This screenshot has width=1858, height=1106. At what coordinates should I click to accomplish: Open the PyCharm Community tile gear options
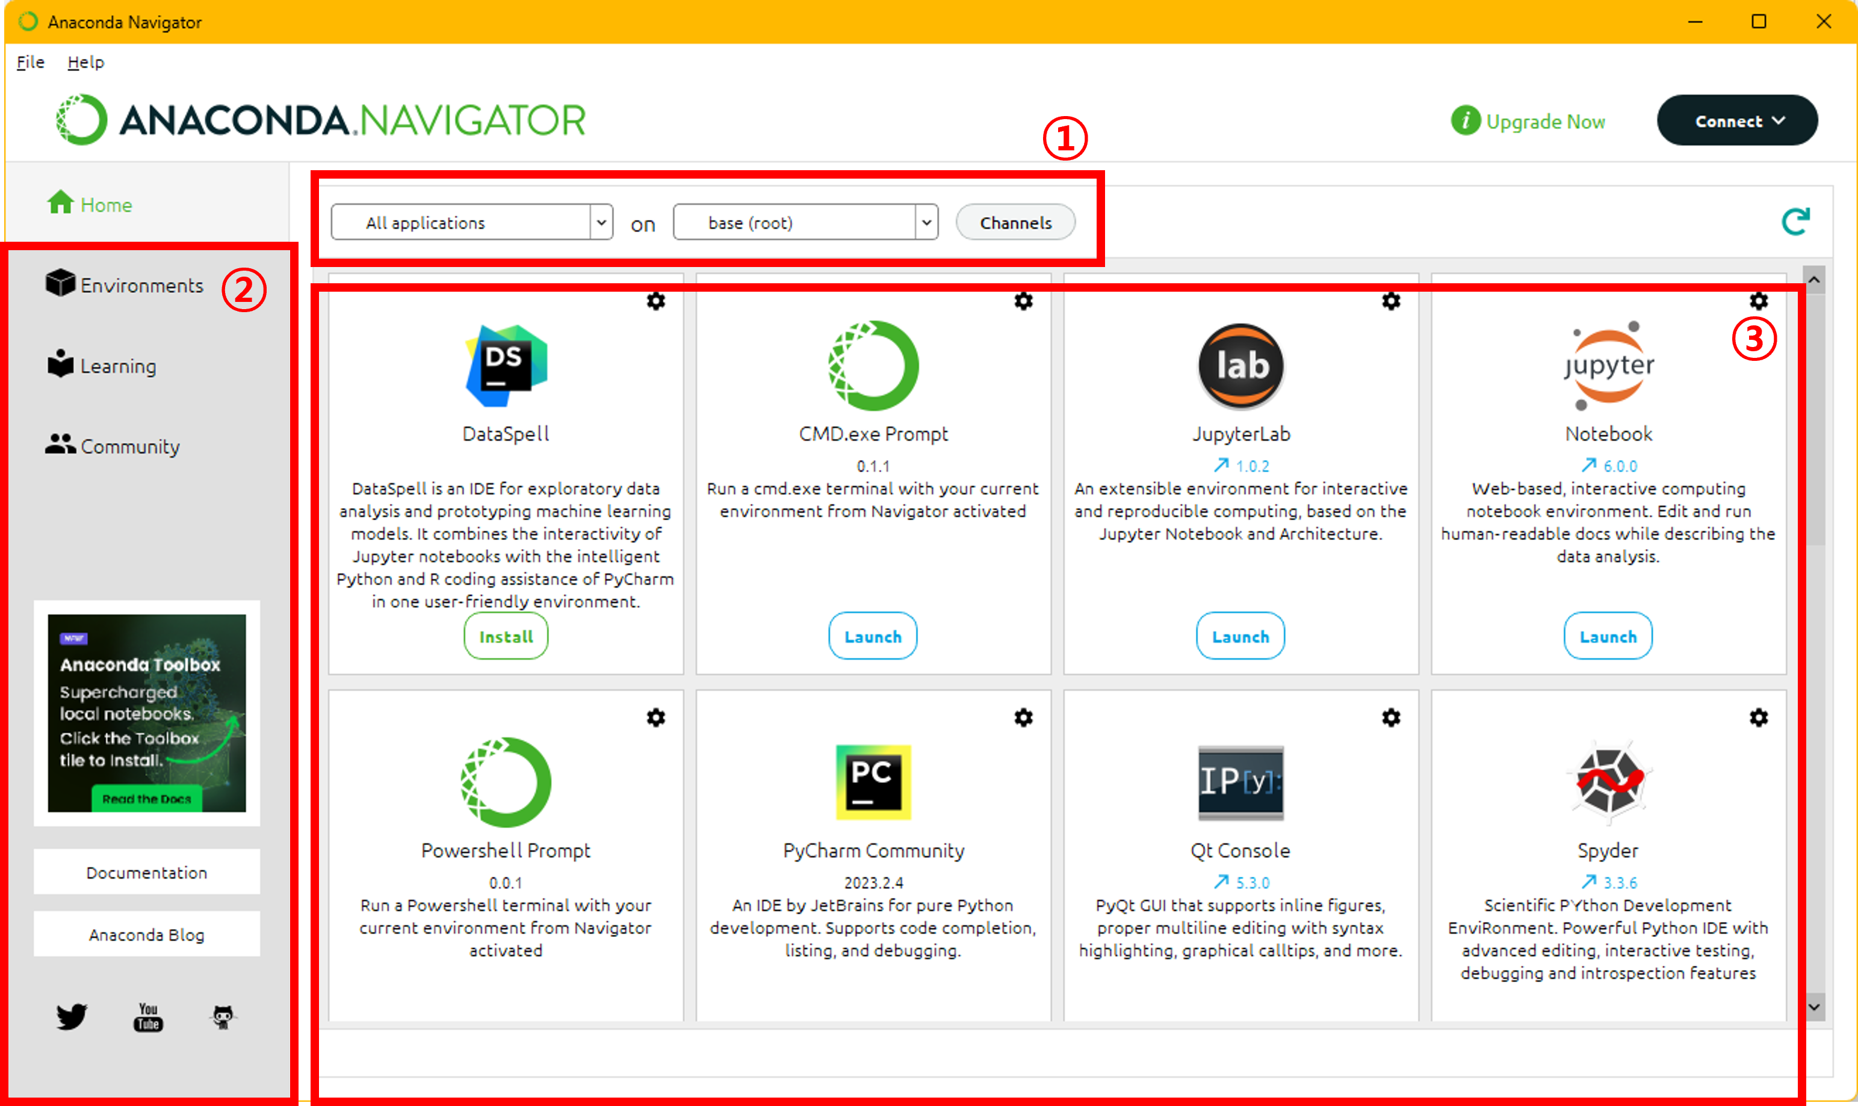pyautogui.click(x=1023, y=717)
